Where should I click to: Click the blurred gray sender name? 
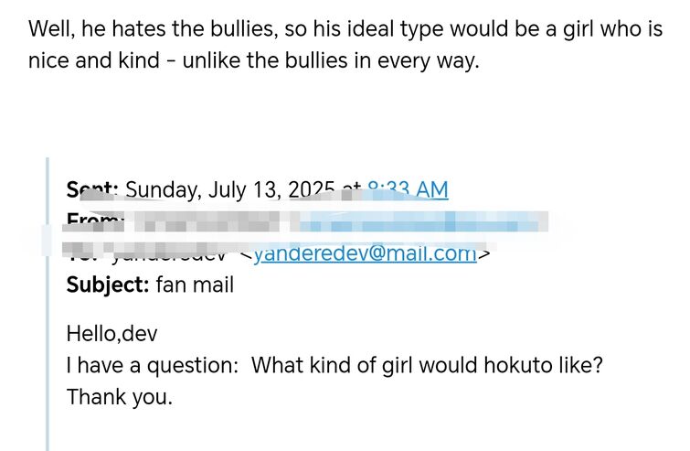coord(206,221)
